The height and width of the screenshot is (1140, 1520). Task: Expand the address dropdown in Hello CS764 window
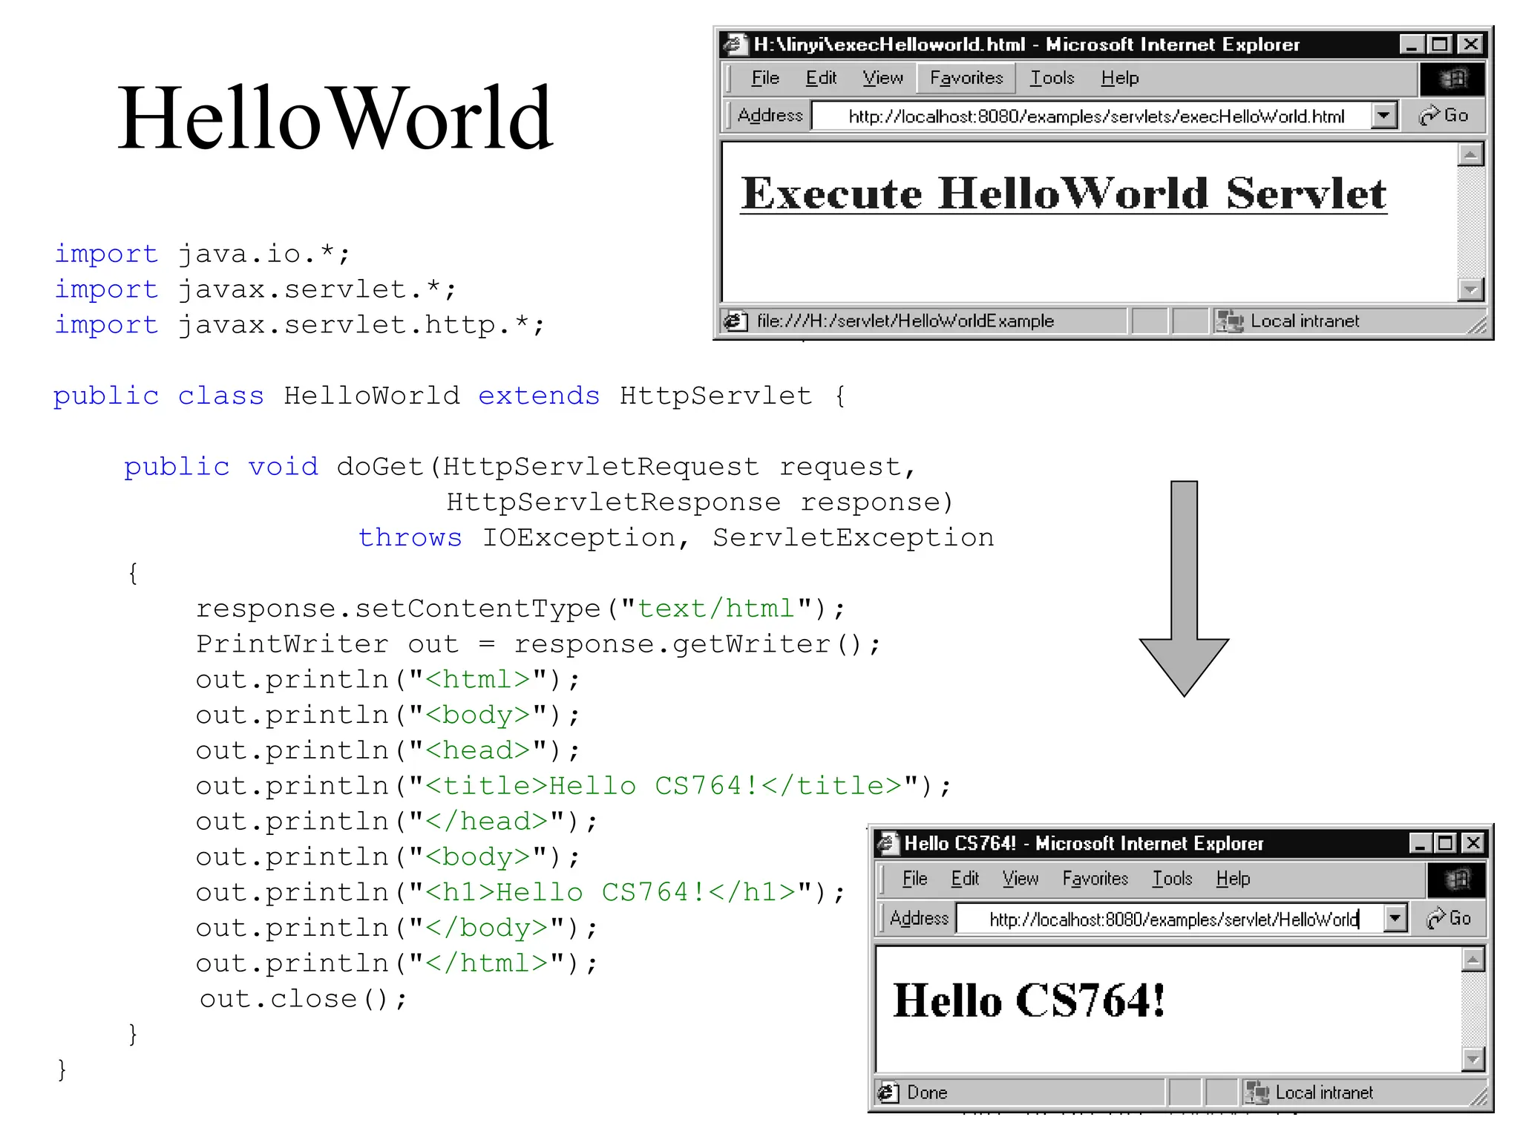click(x=1395, y=919)
